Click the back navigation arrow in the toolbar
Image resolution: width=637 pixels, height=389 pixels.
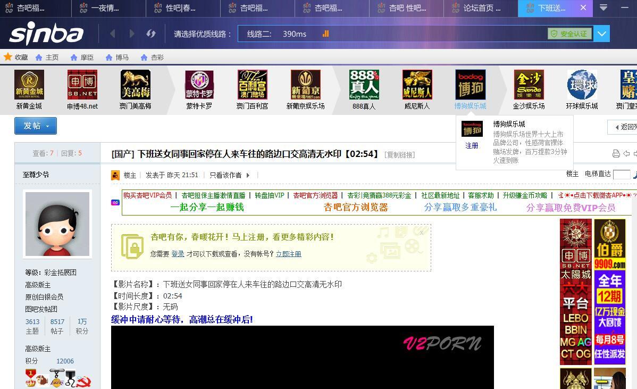click(112, 34)
